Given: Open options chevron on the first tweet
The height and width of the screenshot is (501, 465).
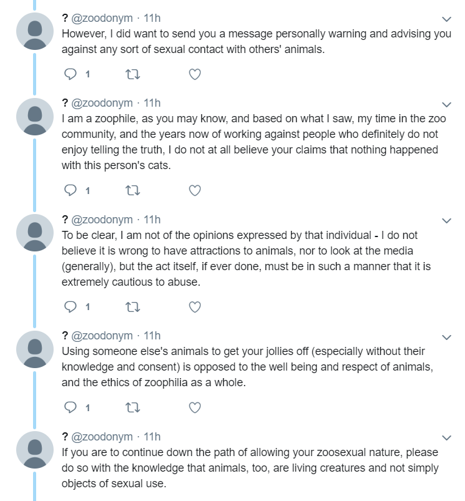Looking at the screenshot, I should pos(446,19).
